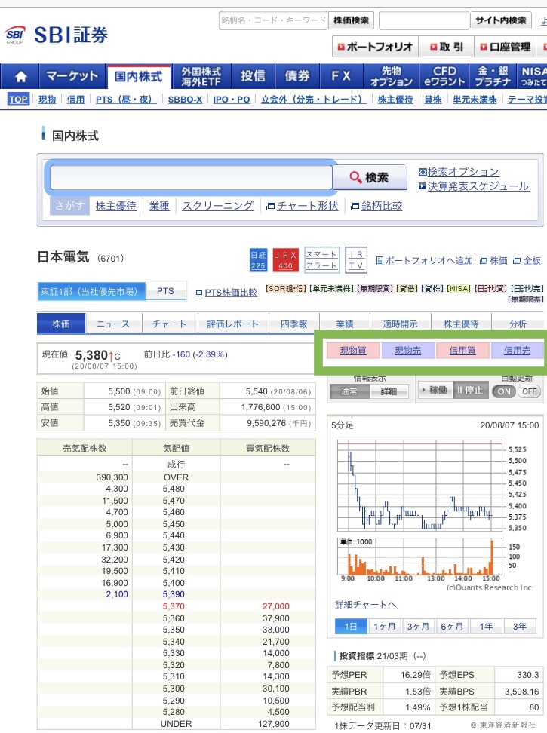Open 金・銀 プラチナ menu
547x733 pixels.
[493, 76]
